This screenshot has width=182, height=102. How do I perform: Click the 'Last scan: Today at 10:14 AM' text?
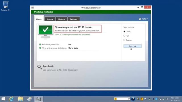click(x=55, y=70)
